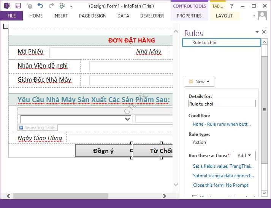Click the Undo arrow icon

[40, 6]
